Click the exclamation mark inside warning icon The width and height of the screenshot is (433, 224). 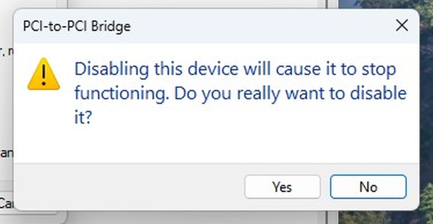(x=44, y=76)
